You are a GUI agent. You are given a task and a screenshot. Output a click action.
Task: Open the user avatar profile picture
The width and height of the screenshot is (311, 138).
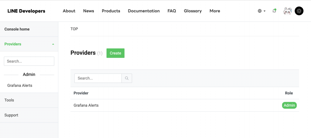(x=287, y=11)
